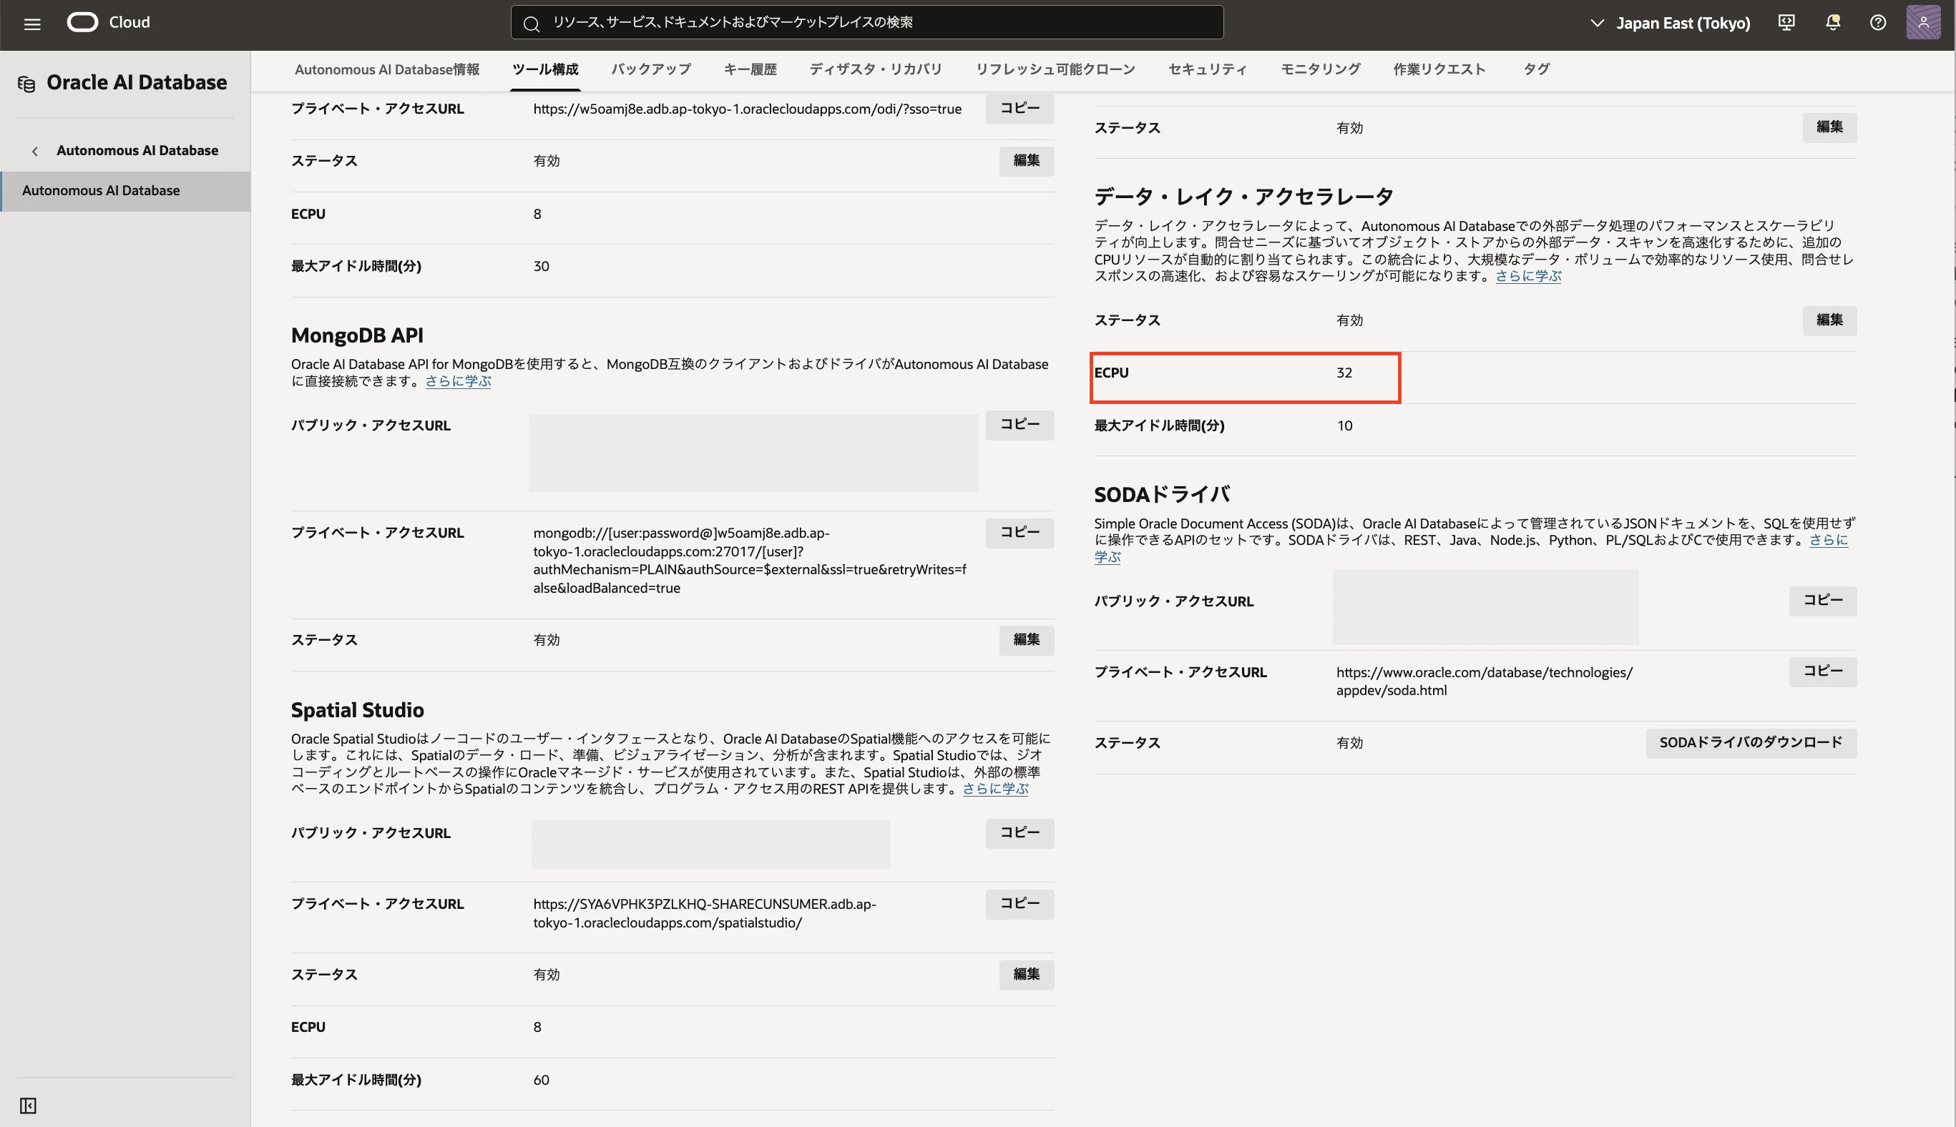
Task: Click data lake accelerator ECPU value 32
Action: tap(1344, 373)
